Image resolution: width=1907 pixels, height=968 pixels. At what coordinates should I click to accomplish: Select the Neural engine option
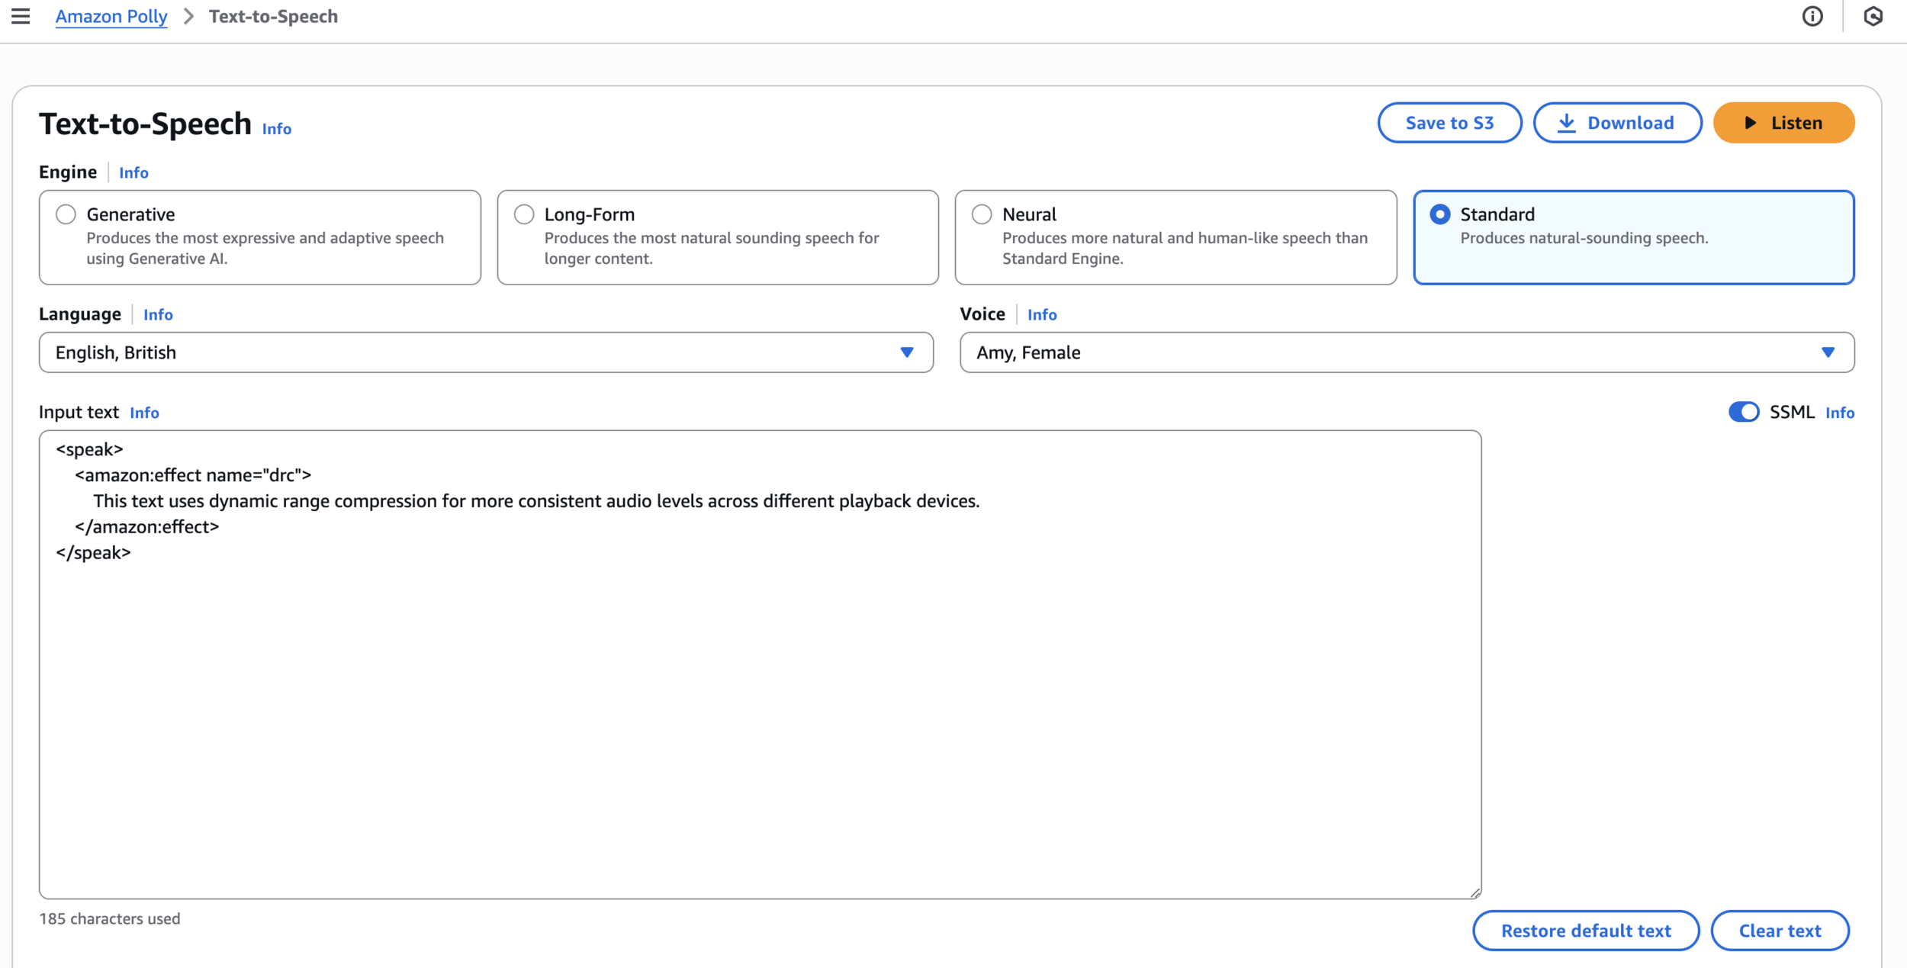982,214
